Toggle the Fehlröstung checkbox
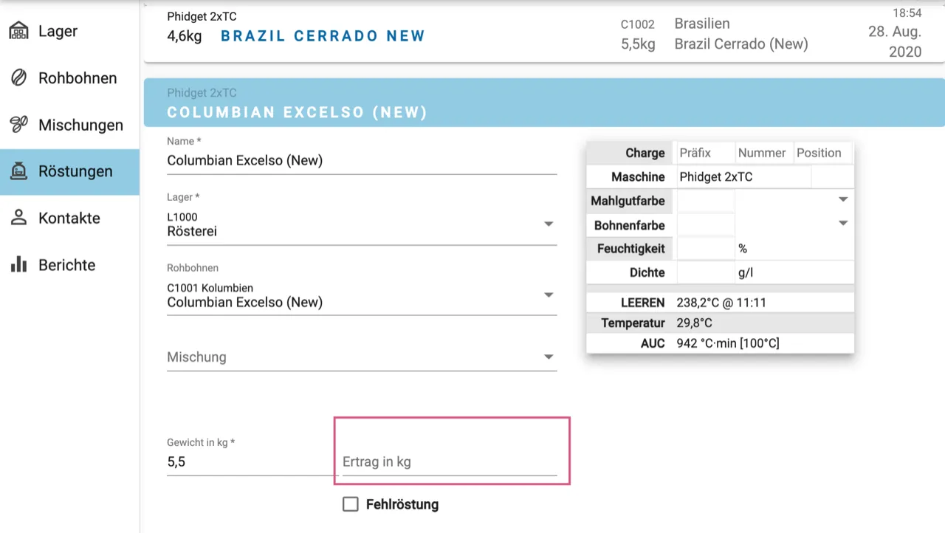The image size is (945, 533). 351,504
